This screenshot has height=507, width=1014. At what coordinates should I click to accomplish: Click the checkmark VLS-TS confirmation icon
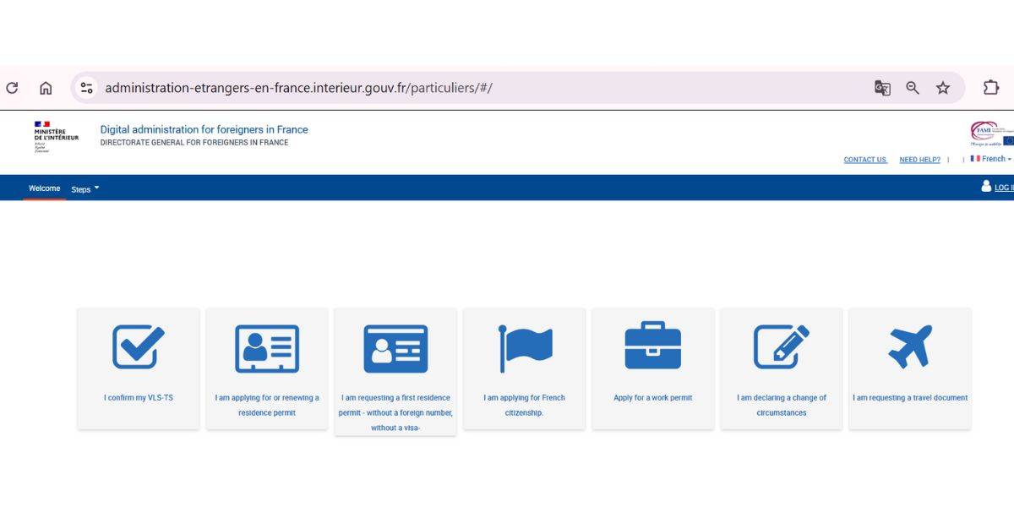(139, 347)
